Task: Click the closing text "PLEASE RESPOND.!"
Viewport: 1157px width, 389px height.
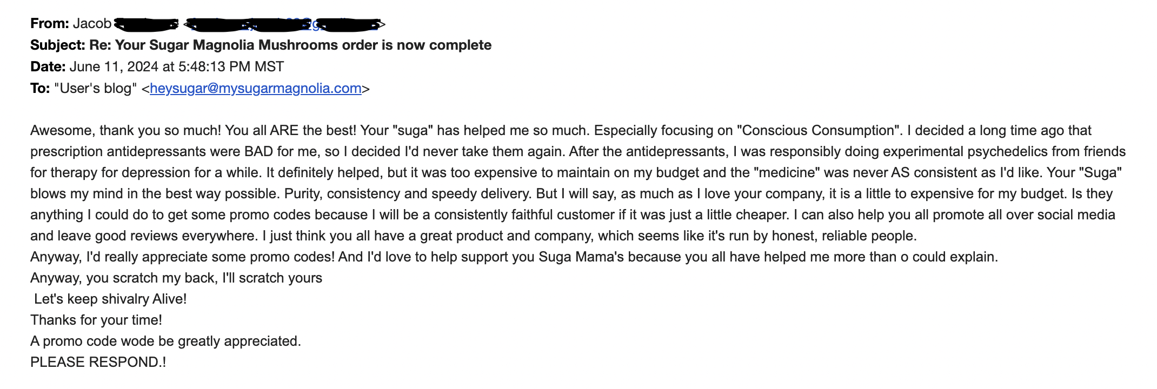Action: 98,362
